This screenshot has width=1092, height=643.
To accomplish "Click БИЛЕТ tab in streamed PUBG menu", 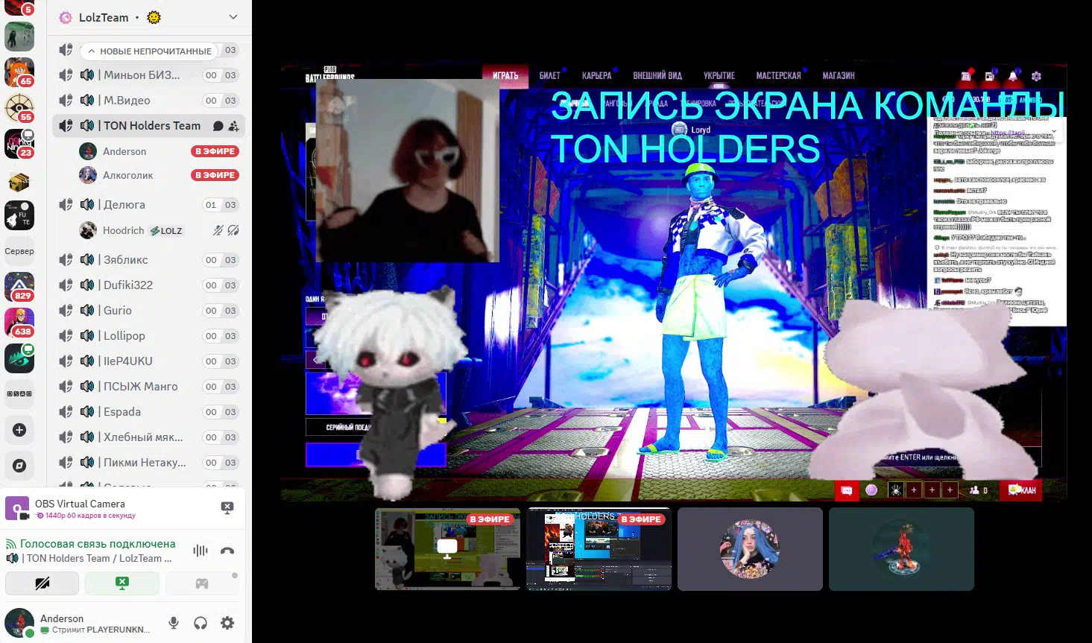I will [550, 75].
